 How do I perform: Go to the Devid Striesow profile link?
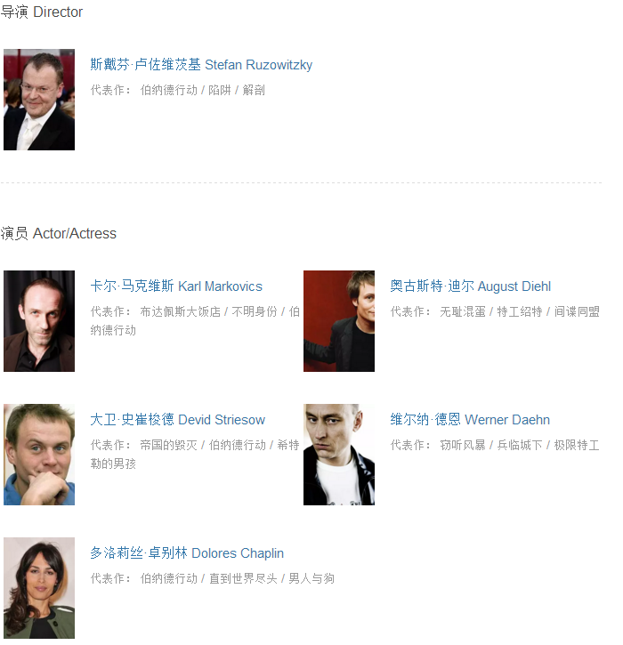click(x=178, y=420)
